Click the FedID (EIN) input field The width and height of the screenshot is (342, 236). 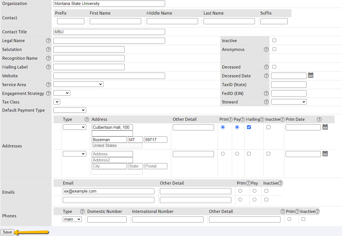pos(289,94)
